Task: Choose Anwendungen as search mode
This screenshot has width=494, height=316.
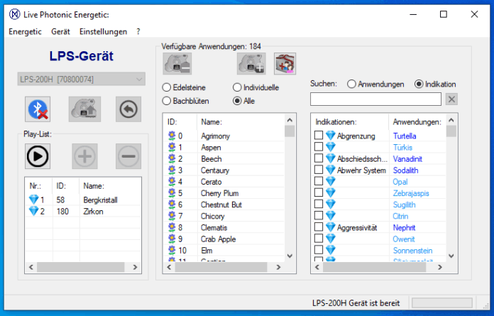Action: [x=351, y=84]
